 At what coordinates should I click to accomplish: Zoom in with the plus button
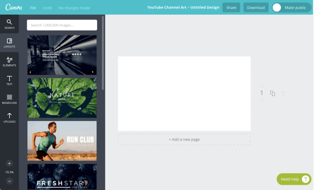(x=9, y=163)
